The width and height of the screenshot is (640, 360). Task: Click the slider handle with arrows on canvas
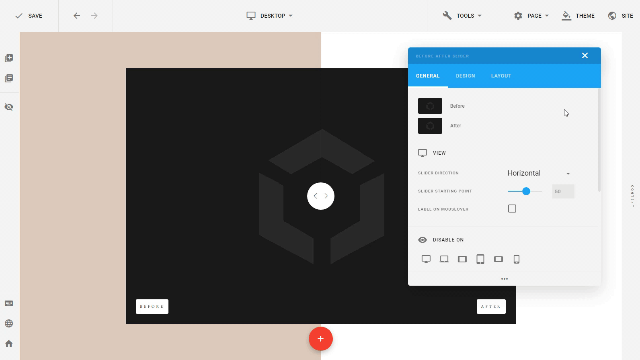[x=321, y=196]
